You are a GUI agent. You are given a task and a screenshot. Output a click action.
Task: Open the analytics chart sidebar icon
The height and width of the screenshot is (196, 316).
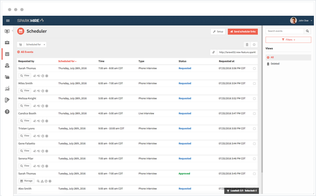pos(7,89)
